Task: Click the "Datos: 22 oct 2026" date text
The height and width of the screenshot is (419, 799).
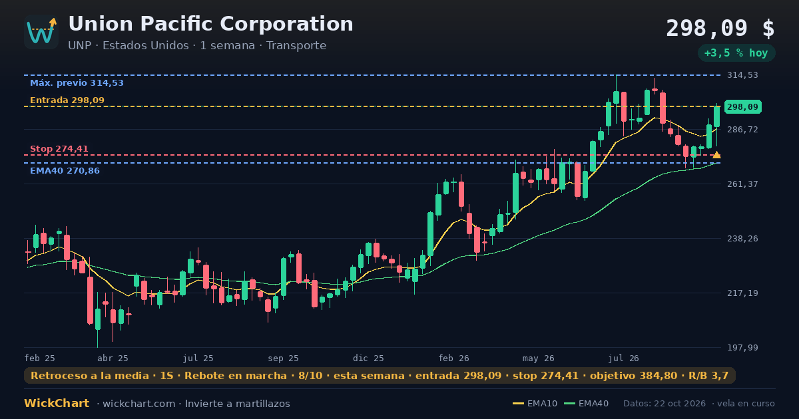Action: 665,404
